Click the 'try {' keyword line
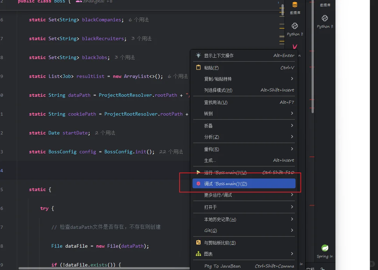The image size is (378, 270). (x=47, y=208)
